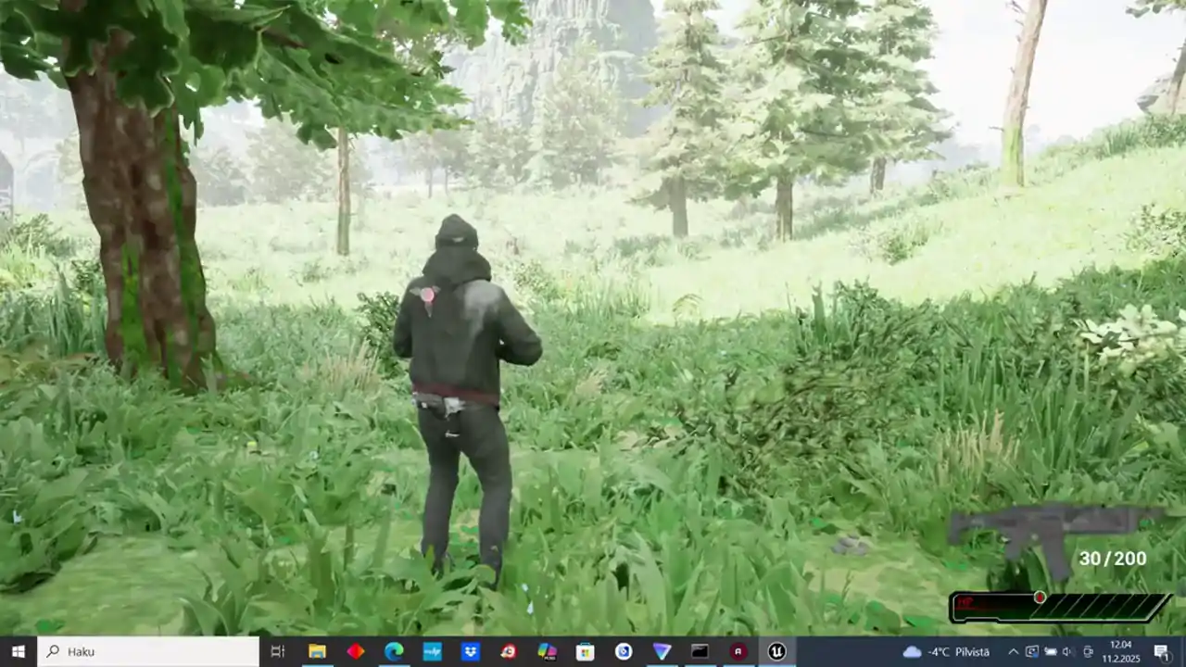The height and width of the screenshot is (667, 1186).
Task: Open the volume control in the tray
Action: tap(1066, 651)
